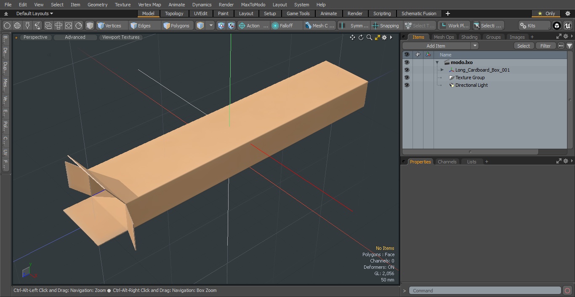The image size is (575, 297).
Task: Open the Add Item dropdown arrow
Action: coord(474,46)
